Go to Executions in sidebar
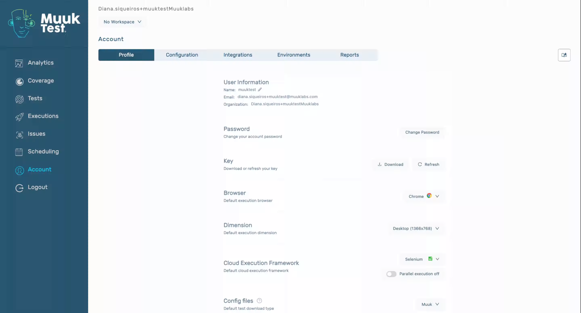This screenshot has width=581, height=313. pyautogui.click(x=43, y=116)
